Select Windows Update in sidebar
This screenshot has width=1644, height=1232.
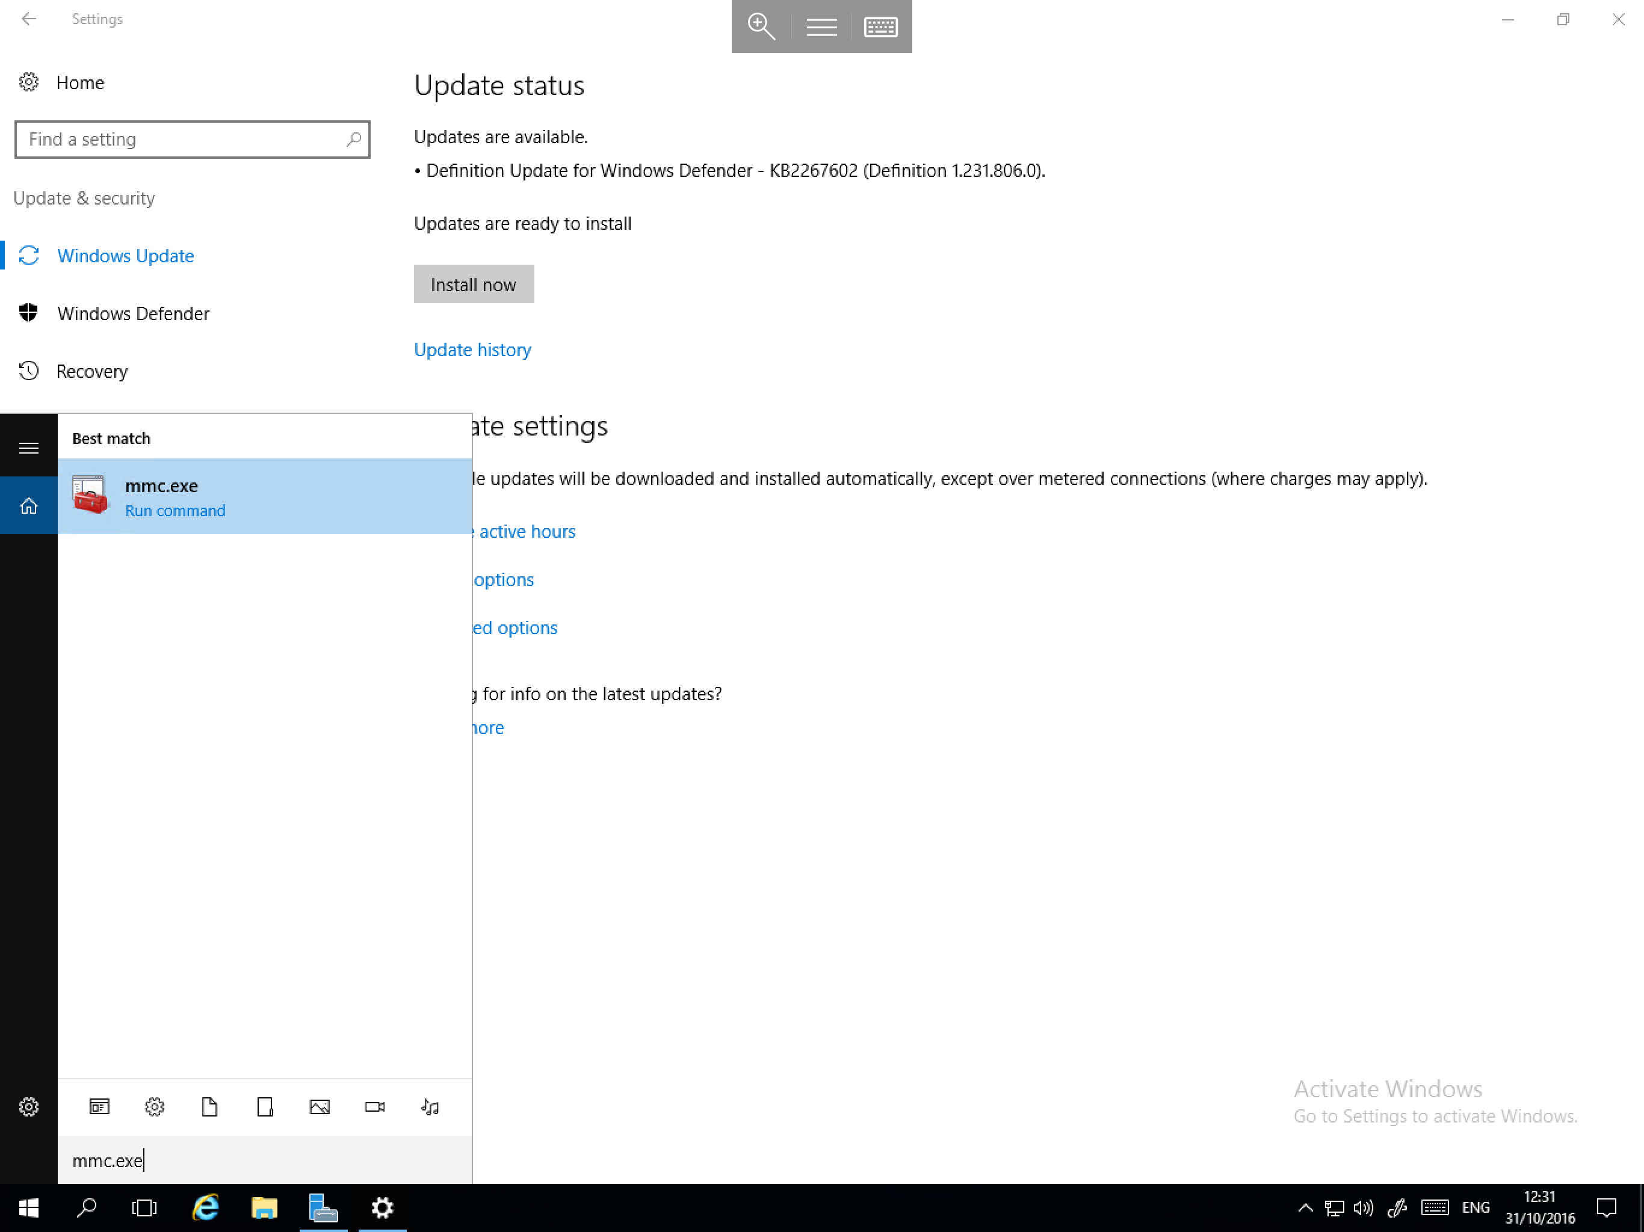coord(125,256)
